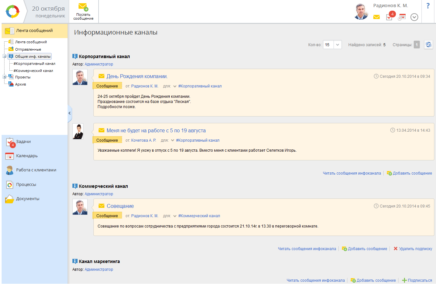Open the yellow mail icon under user name
The image size is (436, 284).
tap(377, 17)
